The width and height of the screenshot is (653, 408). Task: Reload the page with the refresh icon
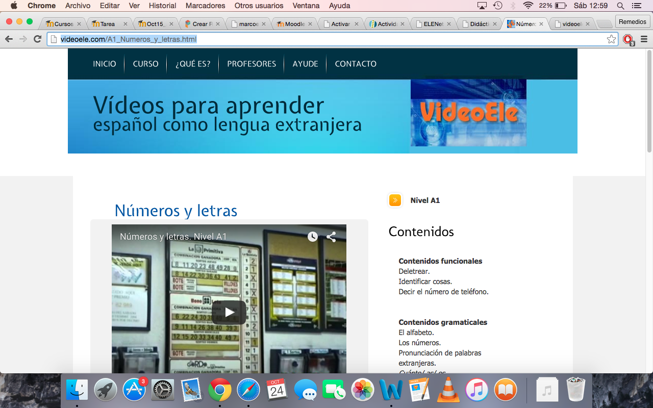coord(37,39)
